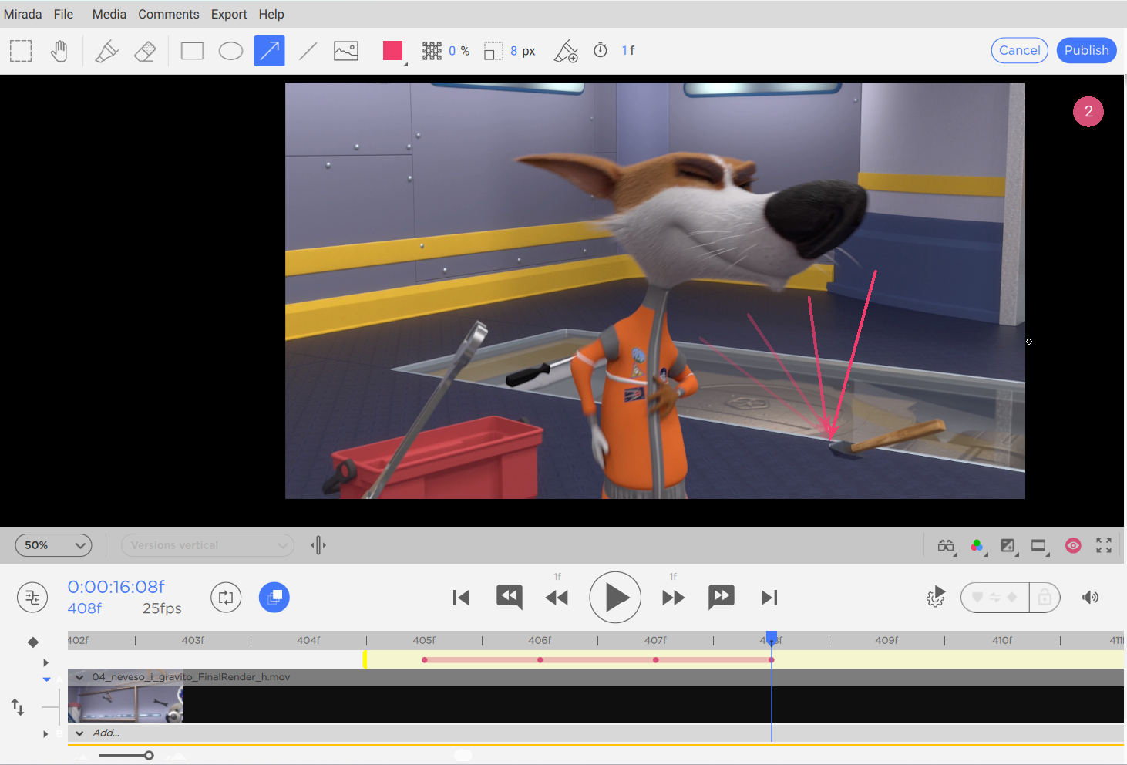
Task: Open the Media menu
Action: [109, 14]
